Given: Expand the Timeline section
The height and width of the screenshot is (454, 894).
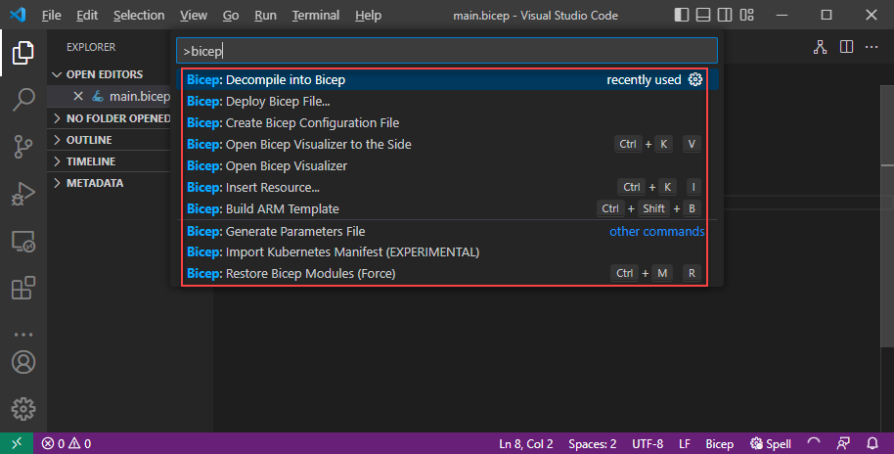Looking at the screenshot, I should pos(90,161).
